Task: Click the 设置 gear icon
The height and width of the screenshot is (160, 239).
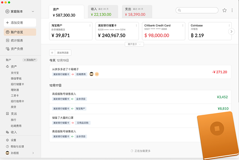Action: pos(7,140)
